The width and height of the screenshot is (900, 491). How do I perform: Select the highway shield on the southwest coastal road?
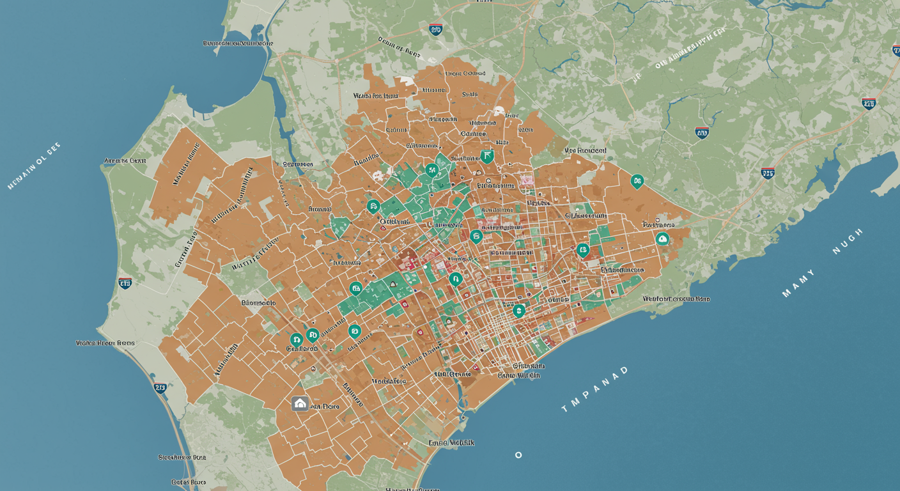(160, 387)
